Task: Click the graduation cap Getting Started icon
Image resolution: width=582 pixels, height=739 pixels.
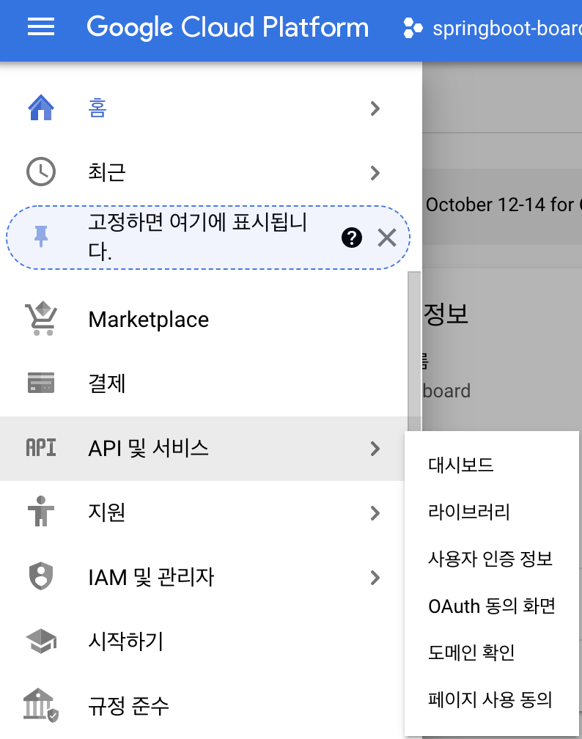Action: pyautogui.click(x=41, y=641)
